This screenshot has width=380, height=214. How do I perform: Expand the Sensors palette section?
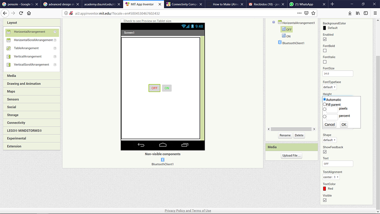tap(32, 99)
